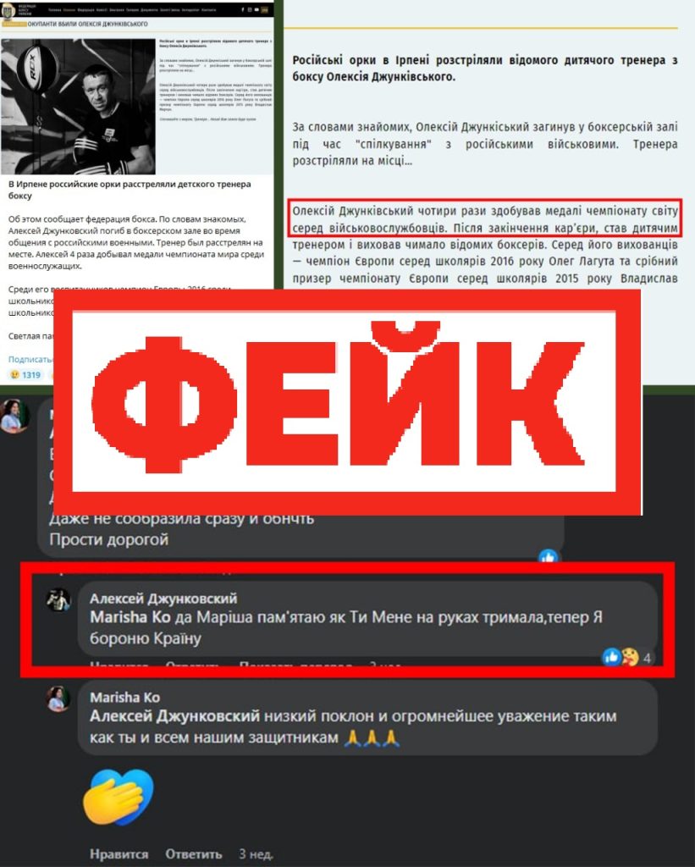Click Marisha Ko's avatar beside her reply

58,699
